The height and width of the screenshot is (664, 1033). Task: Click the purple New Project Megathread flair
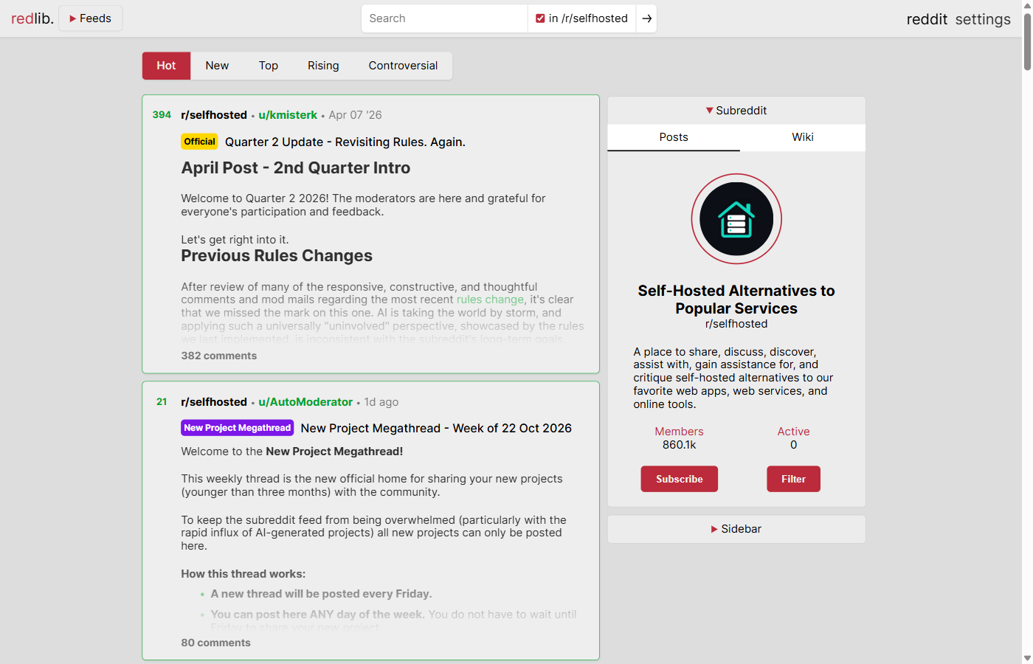pos(238,428)
